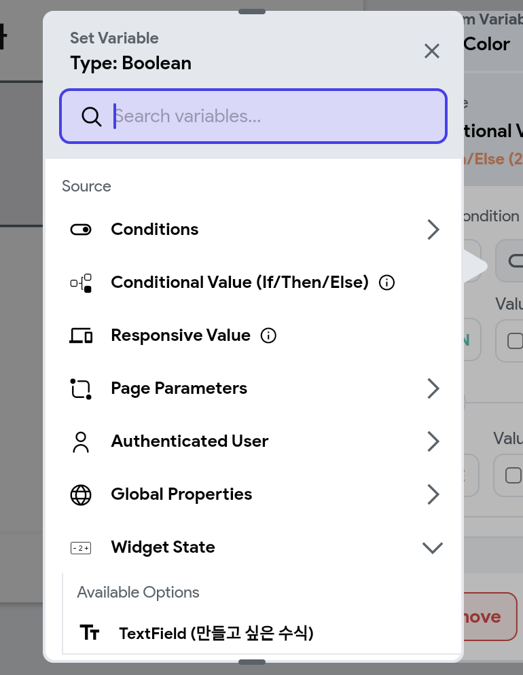Click the Conditional Value flow icon

pos(81,282)
